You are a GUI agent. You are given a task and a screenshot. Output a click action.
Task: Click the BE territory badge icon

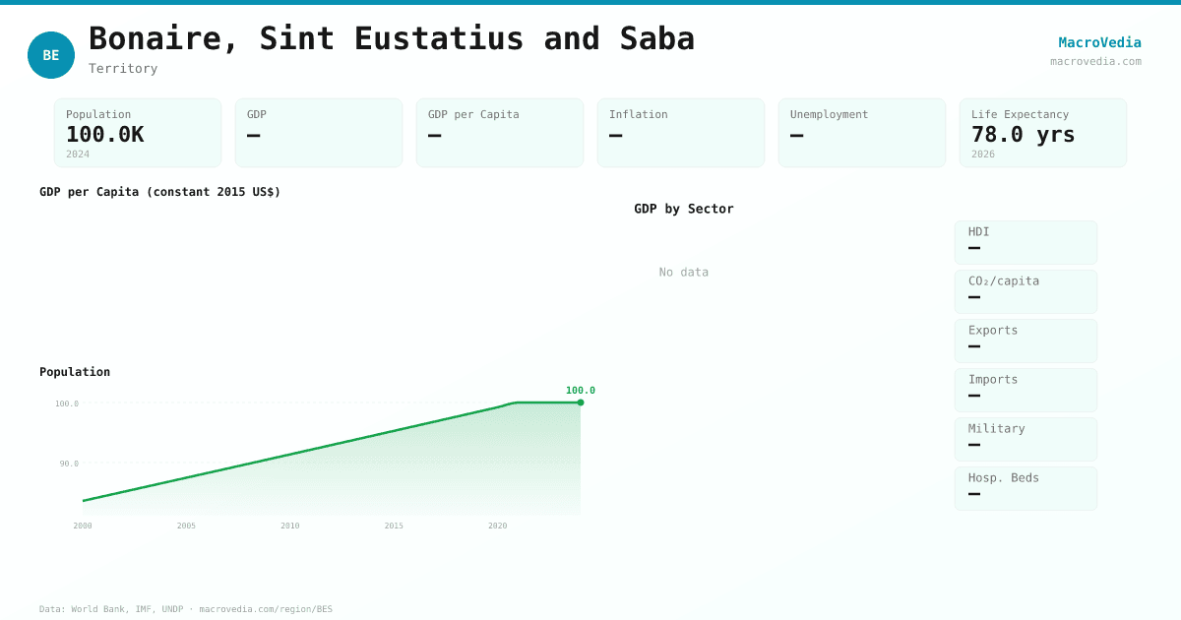click(x=51, y=55)
